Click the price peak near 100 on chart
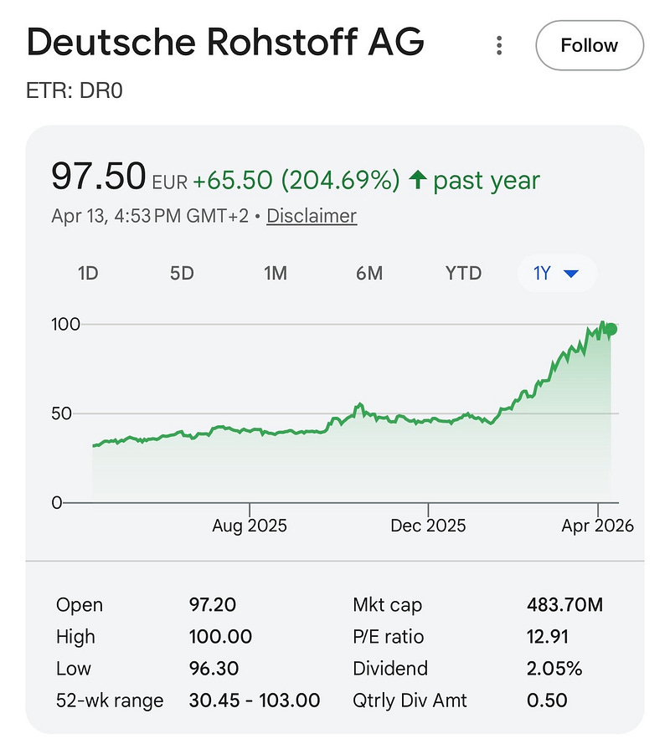 click(x=602, y=323)
